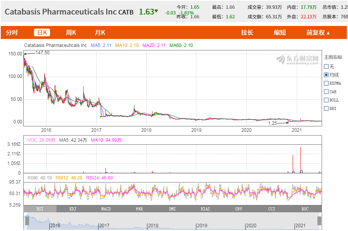Enable the BBI indicator checkbox
Screen dimensions: 348x231
coord(326,108)
